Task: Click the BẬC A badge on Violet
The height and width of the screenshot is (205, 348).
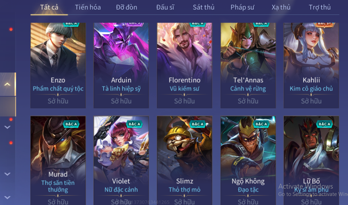Action: [x=134, y=124]
